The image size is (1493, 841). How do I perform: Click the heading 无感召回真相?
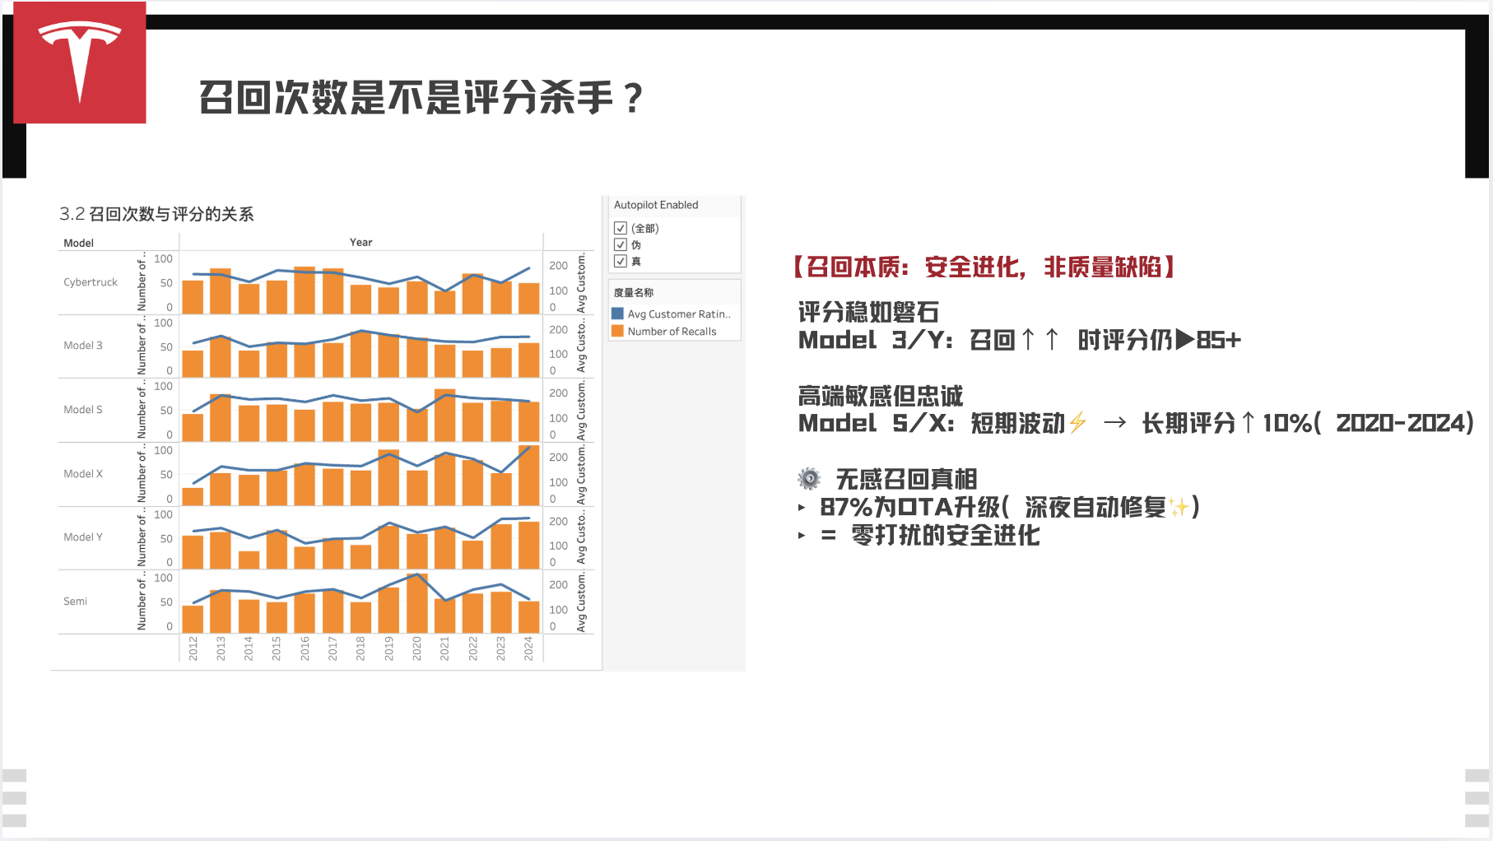click(906, 479)
